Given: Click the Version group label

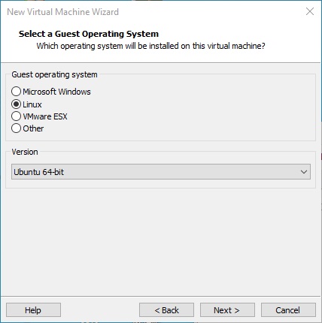Looking at the screenshot, I should click(25, 152).
